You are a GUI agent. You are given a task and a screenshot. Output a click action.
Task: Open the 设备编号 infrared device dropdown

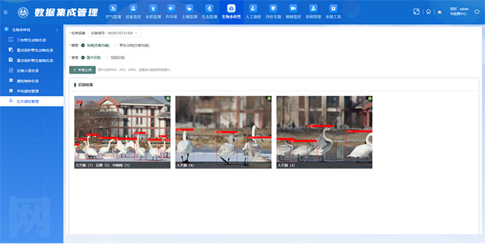click(x=114, y=33)
